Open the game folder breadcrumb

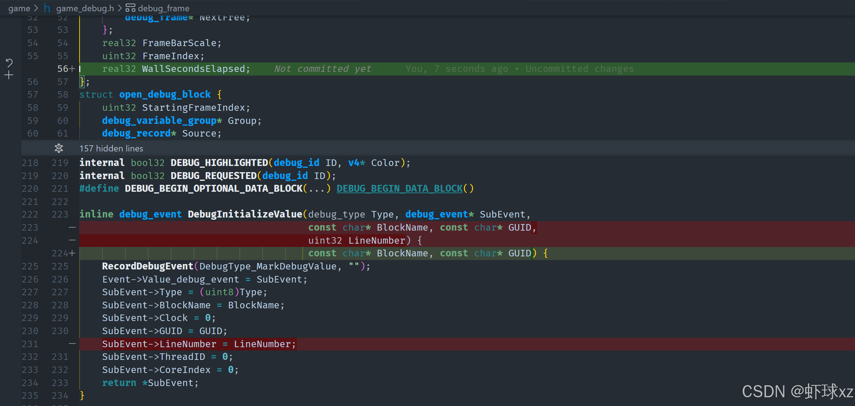19,8
